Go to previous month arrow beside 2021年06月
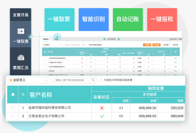 (104, 39)
